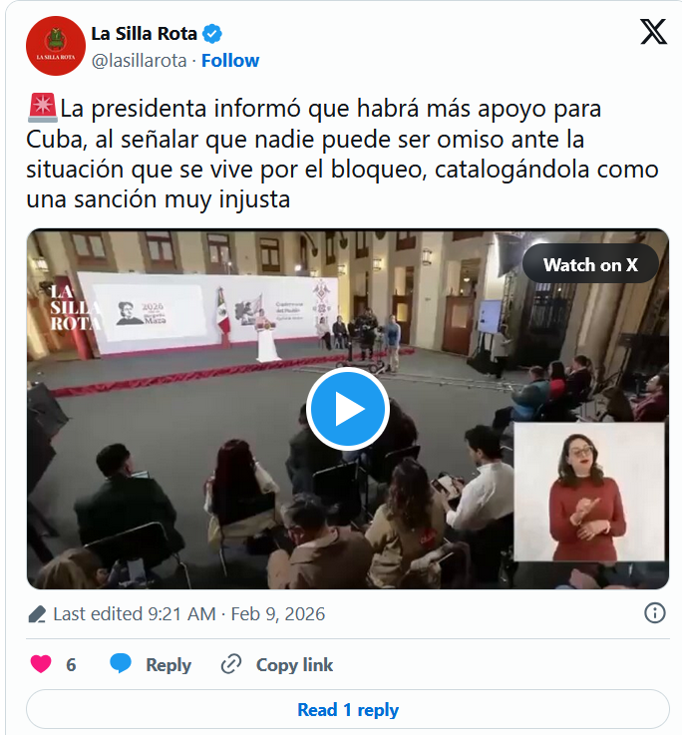Click the reply speech bubble icon
Viewport: 682px width, 735px height.
(x=121, y=664)
